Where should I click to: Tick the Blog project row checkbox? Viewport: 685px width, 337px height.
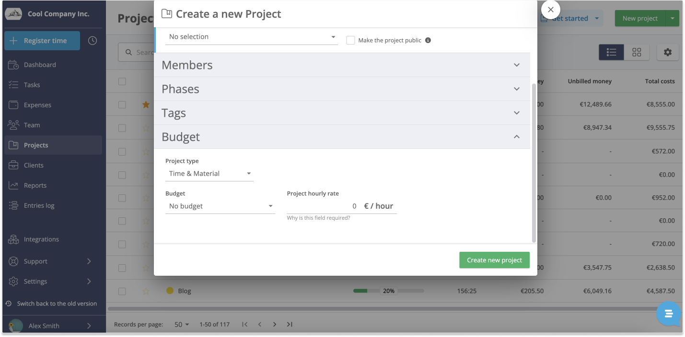click(122, 291)
